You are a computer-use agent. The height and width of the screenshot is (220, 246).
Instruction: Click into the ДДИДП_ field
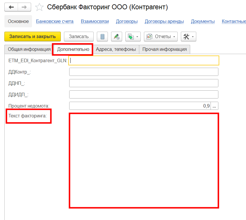pyautogui.click(x=144, y=94)
